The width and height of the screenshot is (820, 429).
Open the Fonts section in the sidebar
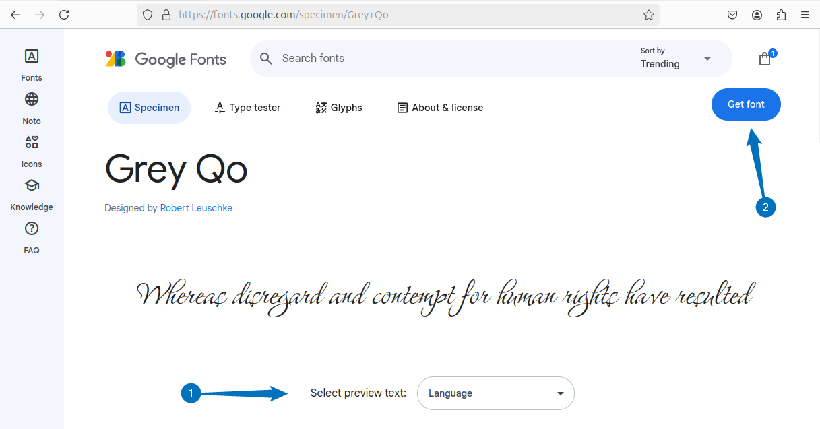tap(31, 64)
